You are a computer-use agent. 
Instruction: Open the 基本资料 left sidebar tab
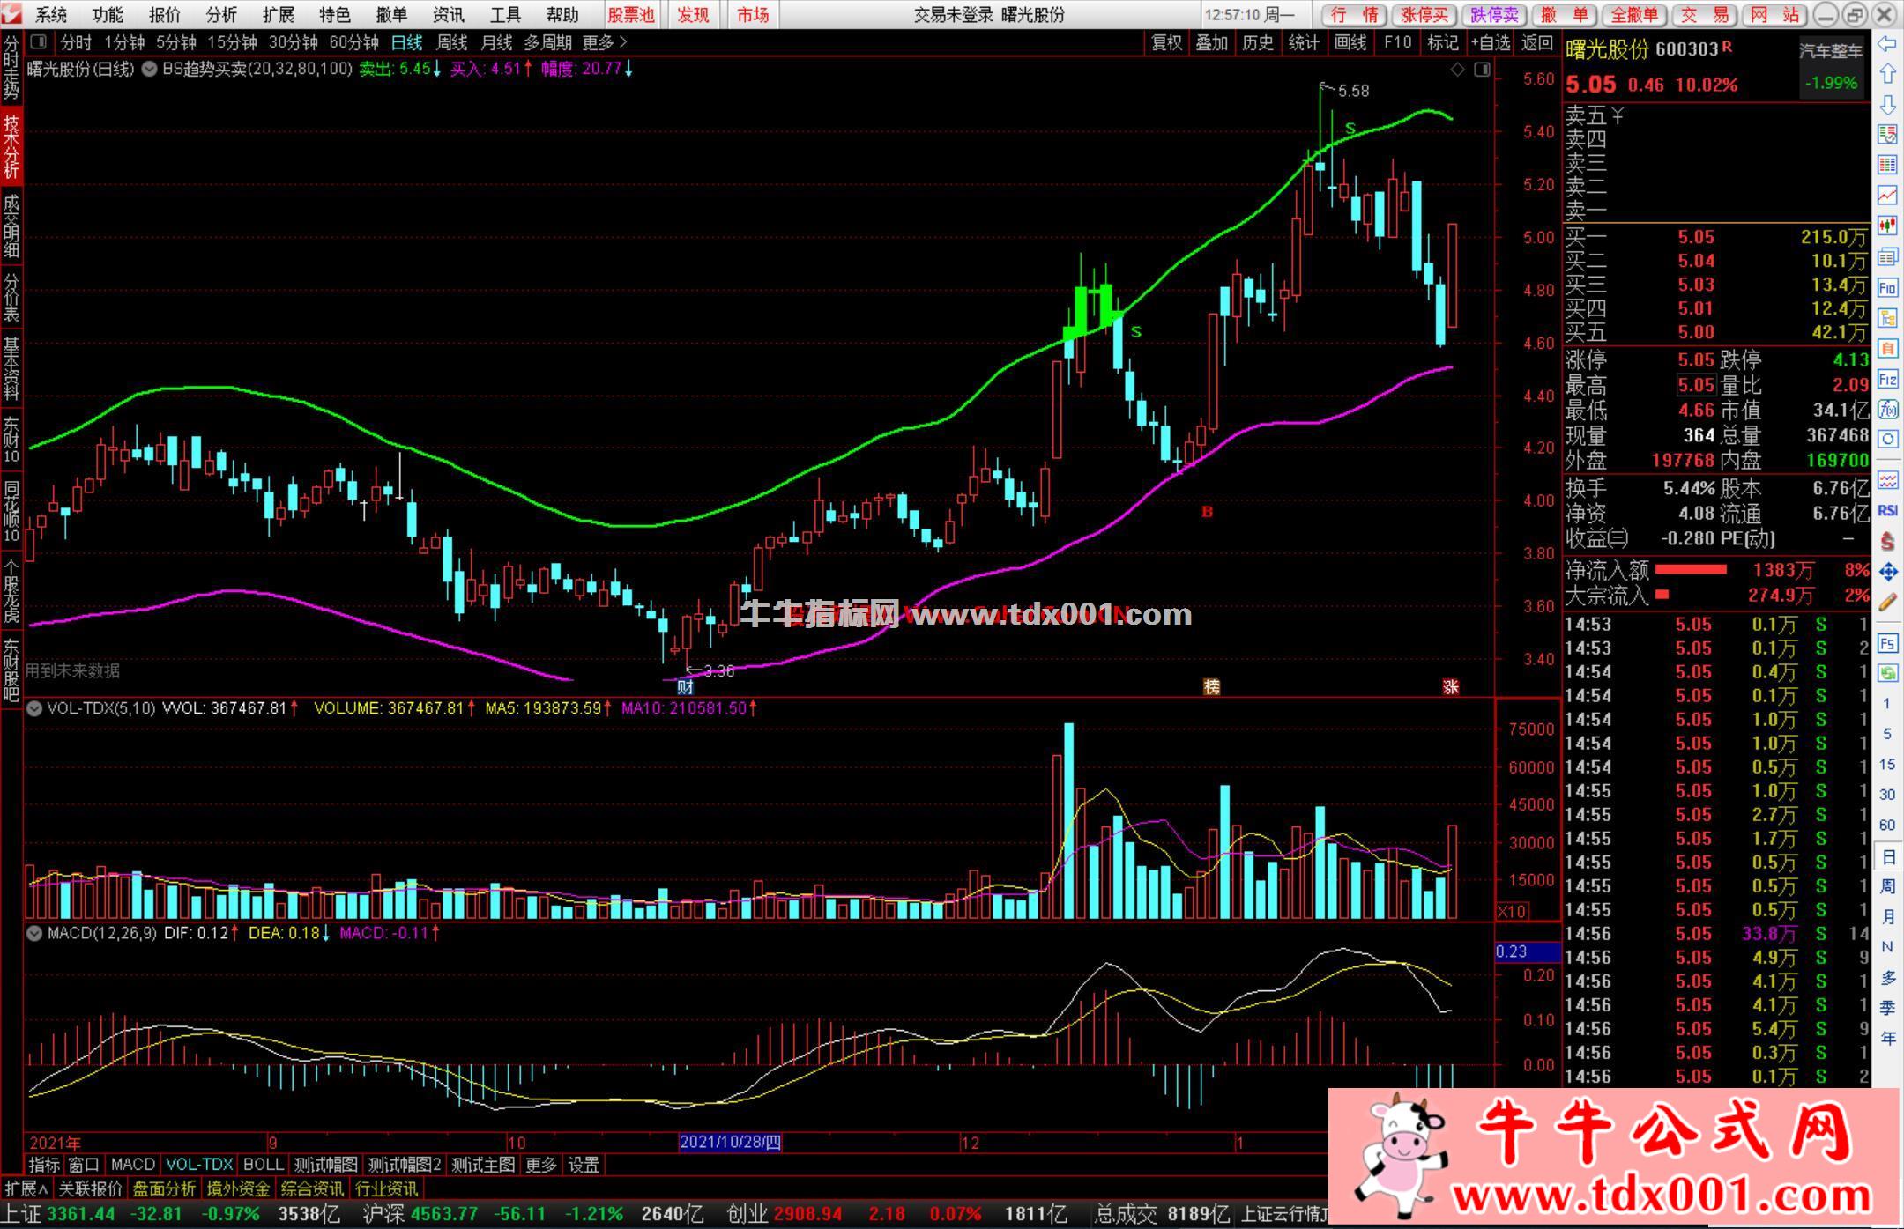tap(11, 366)
